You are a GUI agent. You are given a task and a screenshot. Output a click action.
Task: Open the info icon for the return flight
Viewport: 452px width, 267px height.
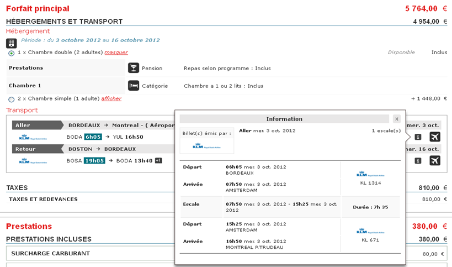click(x=418, y=160)
